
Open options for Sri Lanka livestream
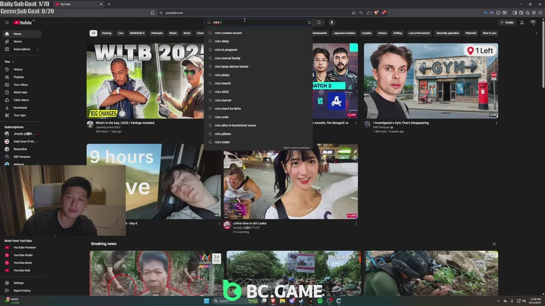pyautogui.click(x=356, y=224)
